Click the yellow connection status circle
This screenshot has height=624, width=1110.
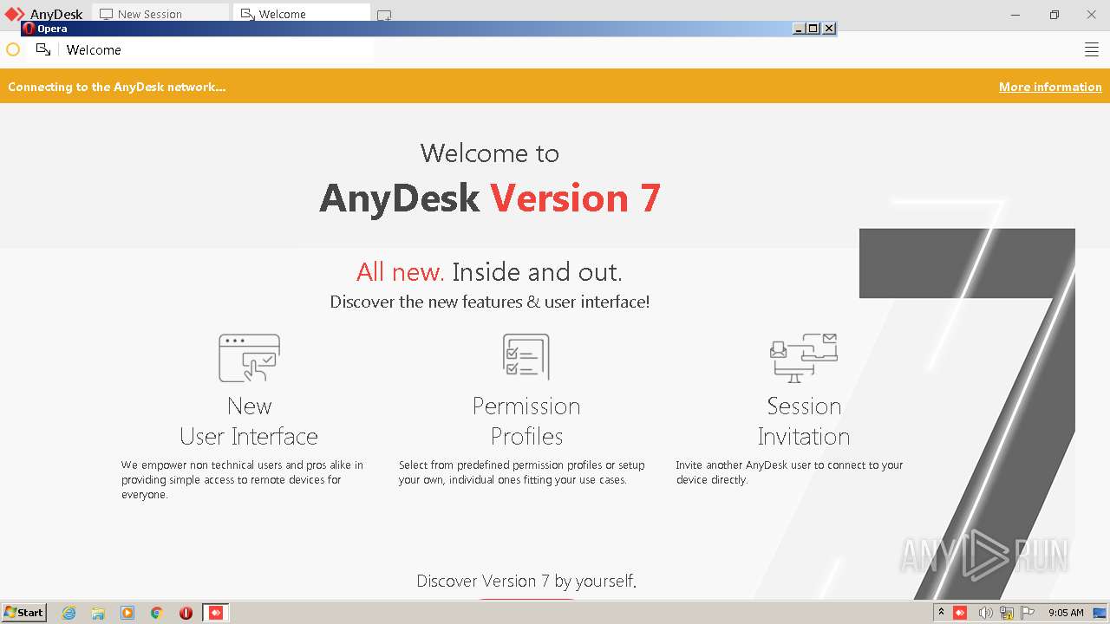[x=13, y=50]
